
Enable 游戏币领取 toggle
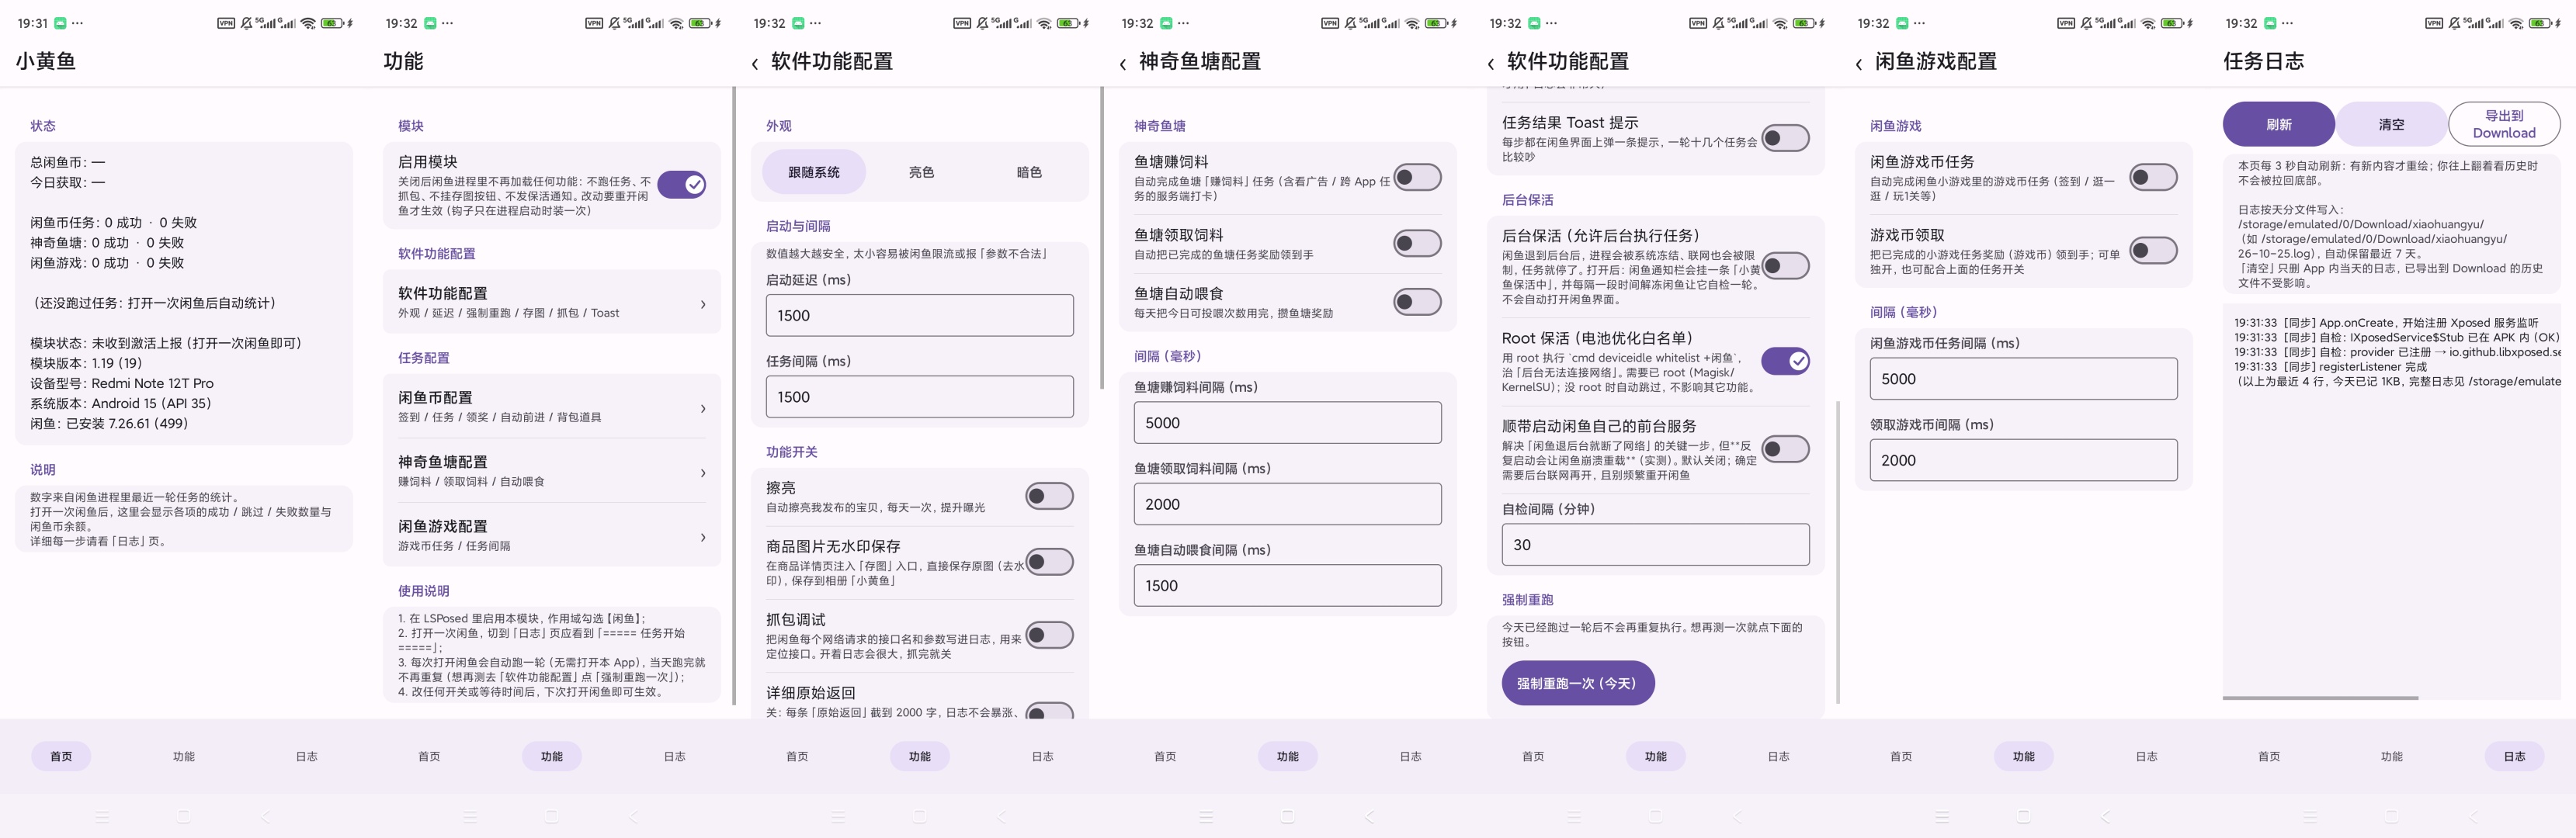(x=2153, y=251)
